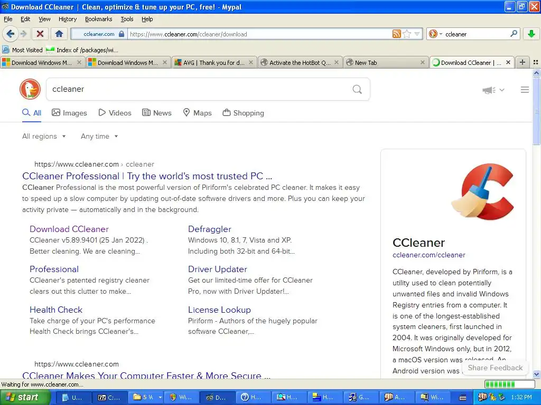
Task: Open the DuckDuckGo hamburger menu
Action: (x=525, y=90)
